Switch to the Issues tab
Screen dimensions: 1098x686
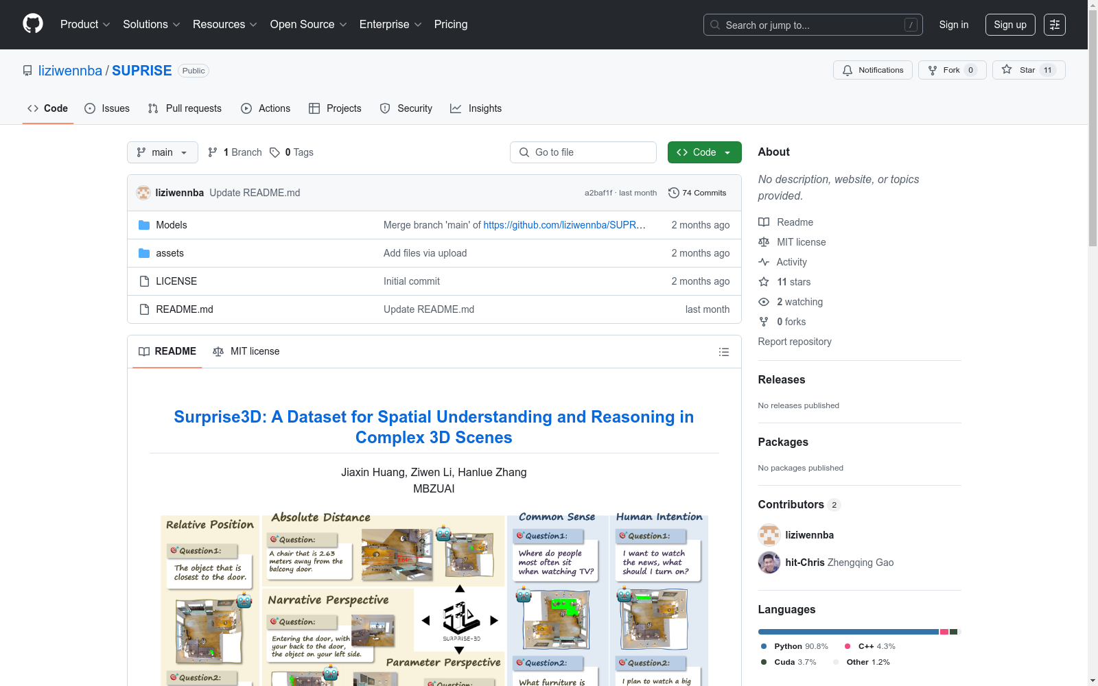click(107, 108)
